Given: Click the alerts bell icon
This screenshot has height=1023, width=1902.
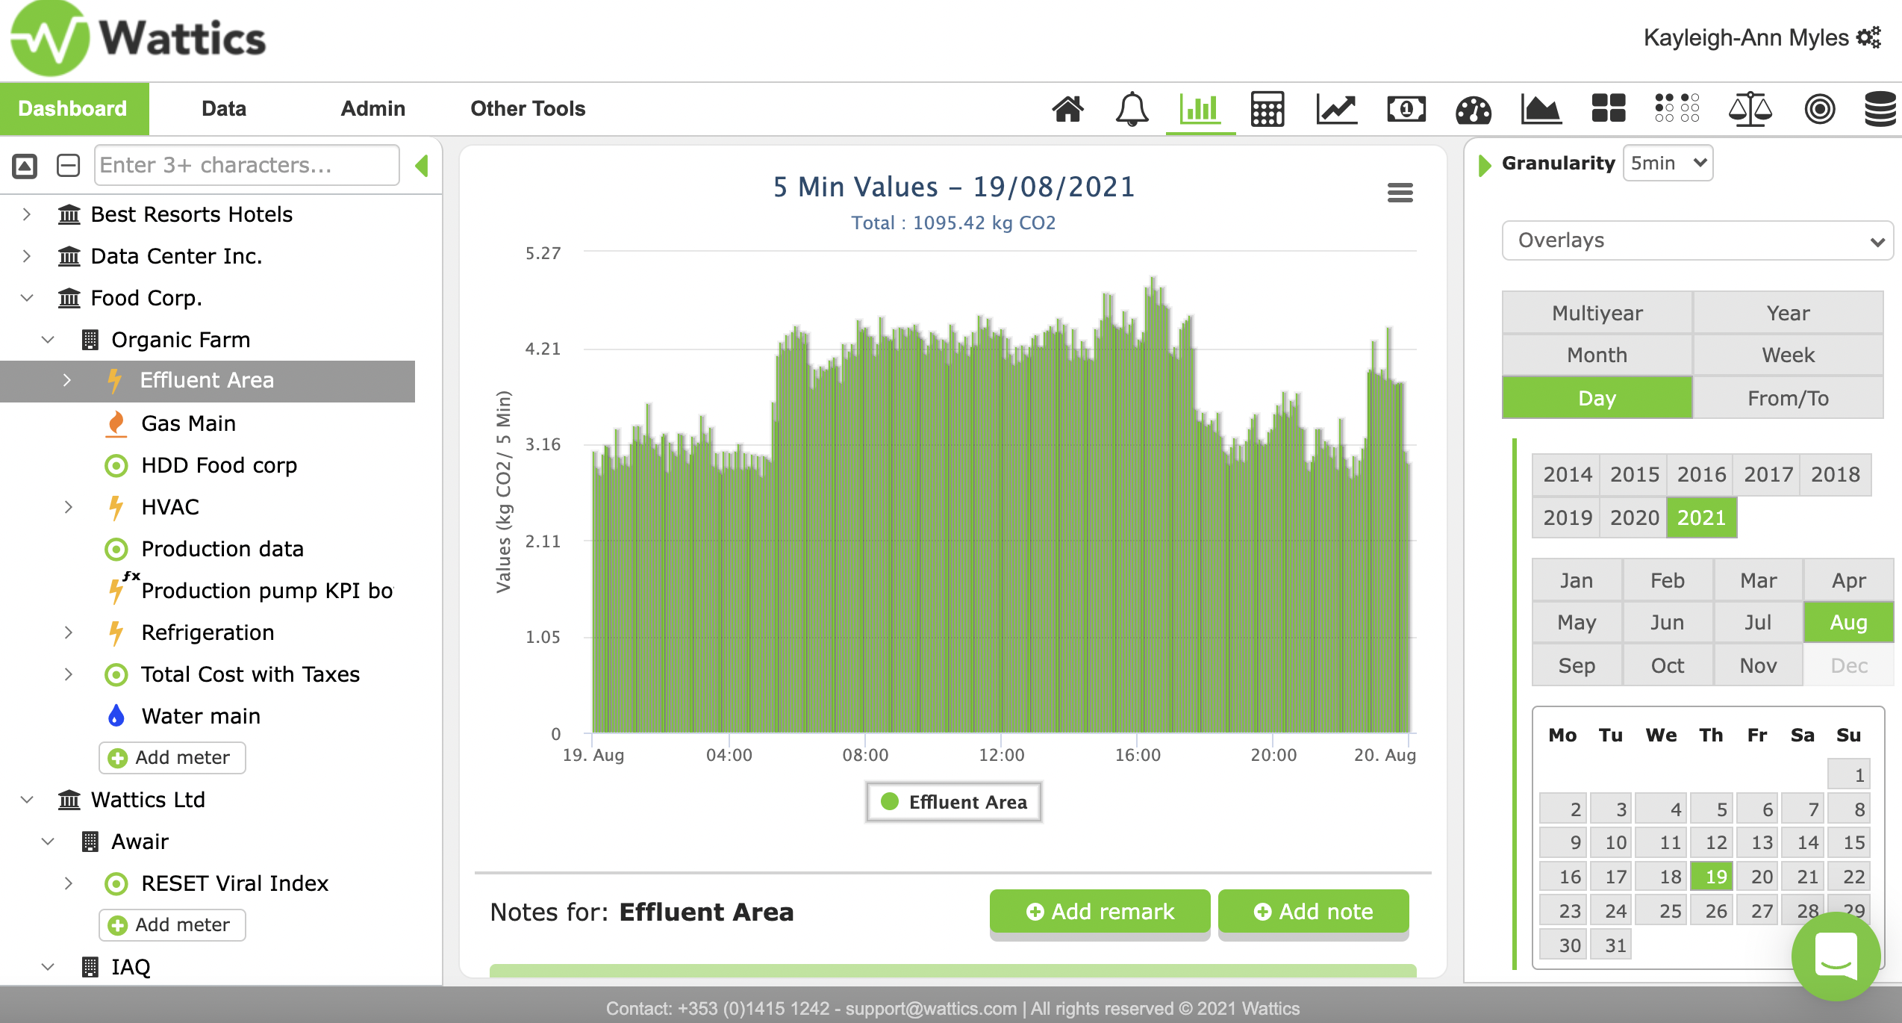Looking at the screenshot, I should point(1132,109).
